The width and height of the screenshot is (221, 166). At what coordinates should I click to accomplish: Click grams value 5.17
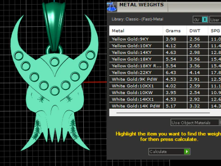[171, 106]
